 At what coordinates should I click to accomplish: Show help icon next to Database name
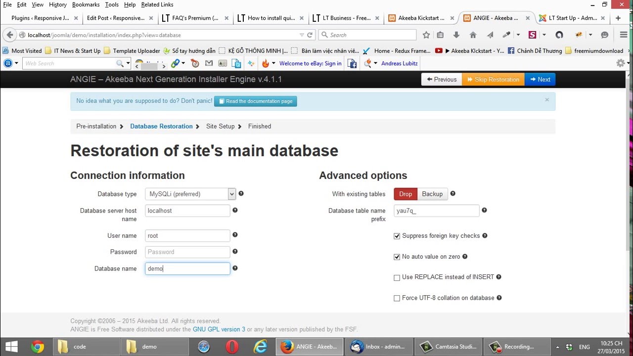235,268
